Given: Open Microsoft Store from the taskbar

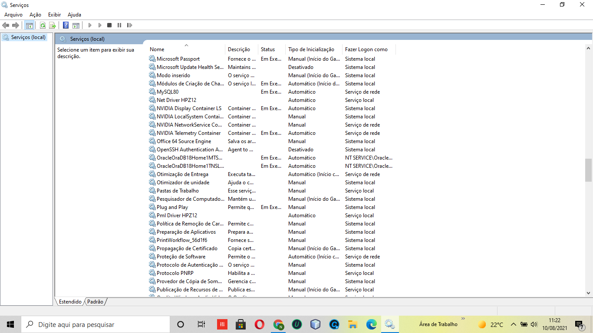Looking at the screenshot, I should tap(241, 324).
